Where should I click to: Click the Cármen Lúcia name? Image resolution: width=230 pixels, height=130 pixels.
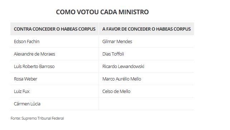[x=27, y=104]
